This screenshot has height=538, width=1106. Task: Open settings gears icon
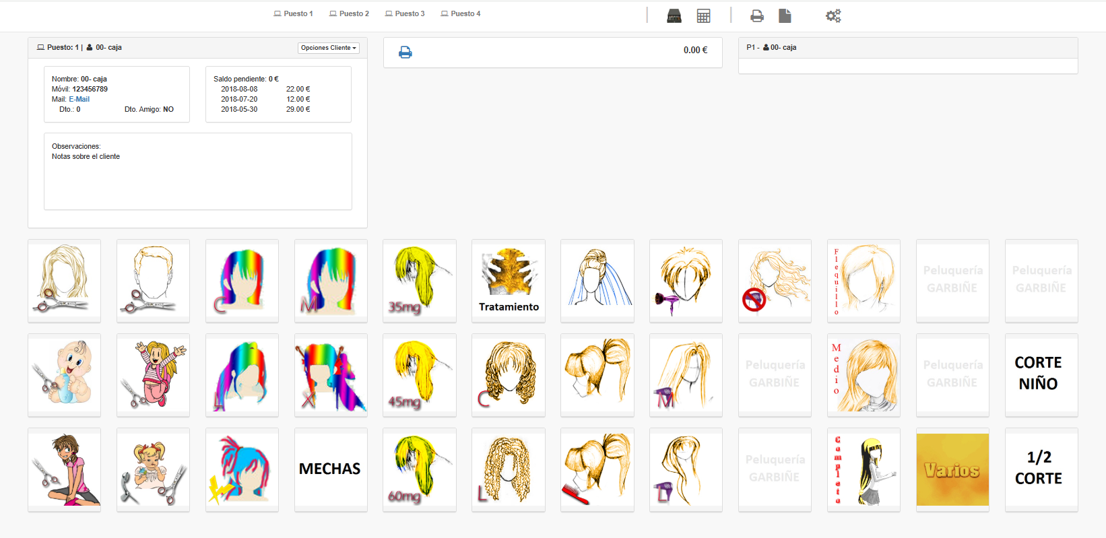coord(833,16)
